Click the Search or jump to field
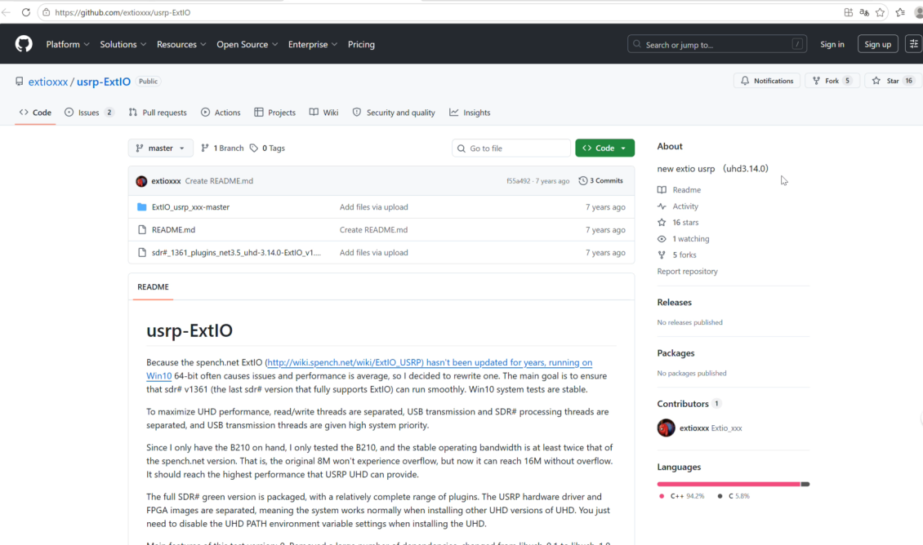This screenshot has width=923, height=545. 716,44
